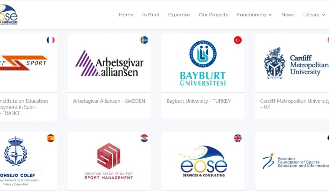Open Our Projects in the navigation
The width and height of the screenshot is (329, 191).
point(213,15)
